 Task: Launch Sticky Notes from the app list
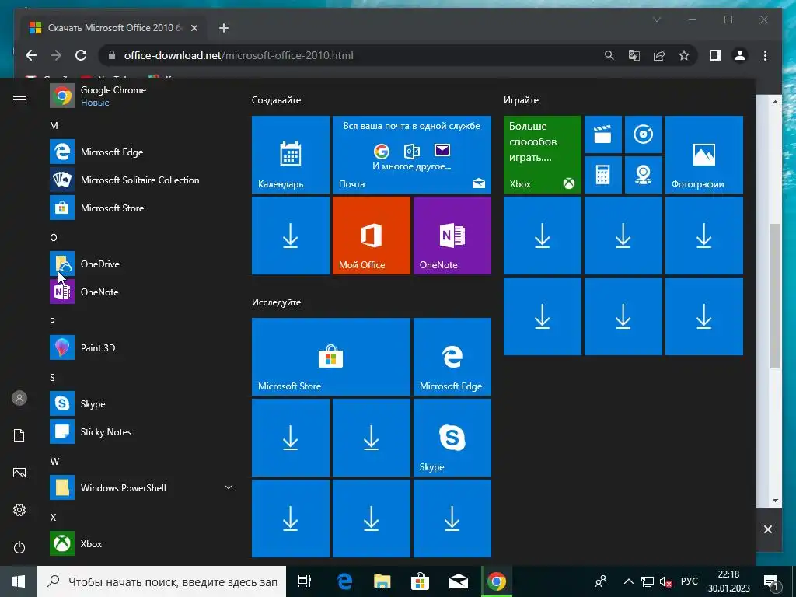click(x=140, y=431)
